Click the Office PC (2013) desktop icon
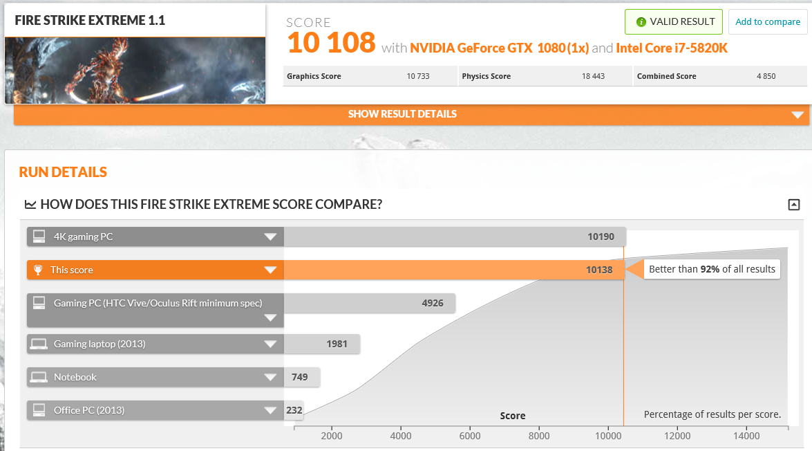The image size is (812, 451). 39,410
